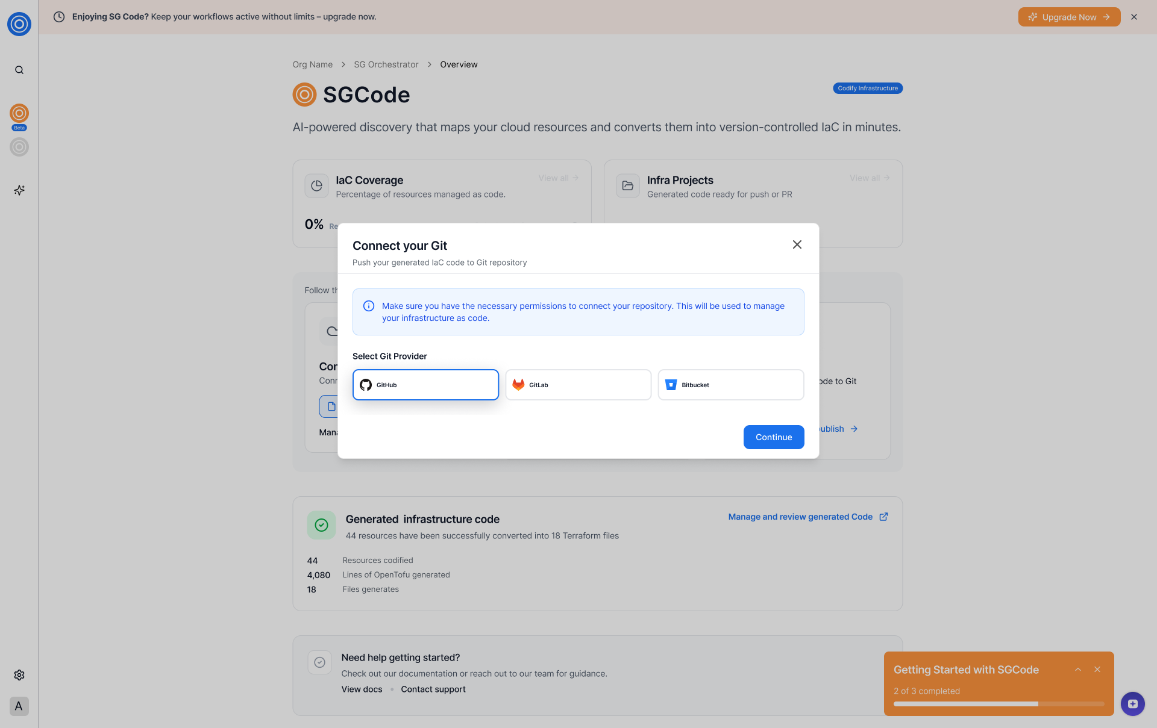Open search from the left sidebar
Screen dimensions: 1157x728
point(19,70)
